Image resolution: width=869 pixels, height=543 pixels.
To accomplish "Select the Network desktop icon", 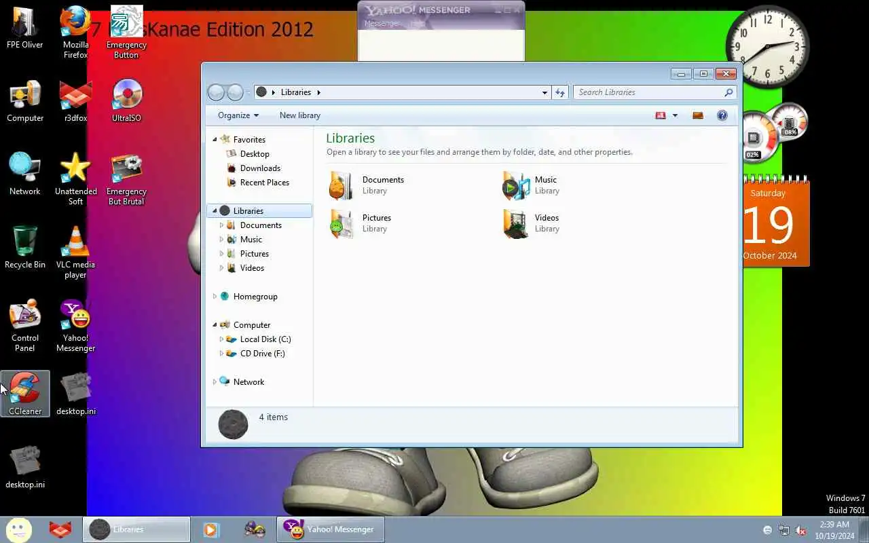I will click(x=25, y=175).
